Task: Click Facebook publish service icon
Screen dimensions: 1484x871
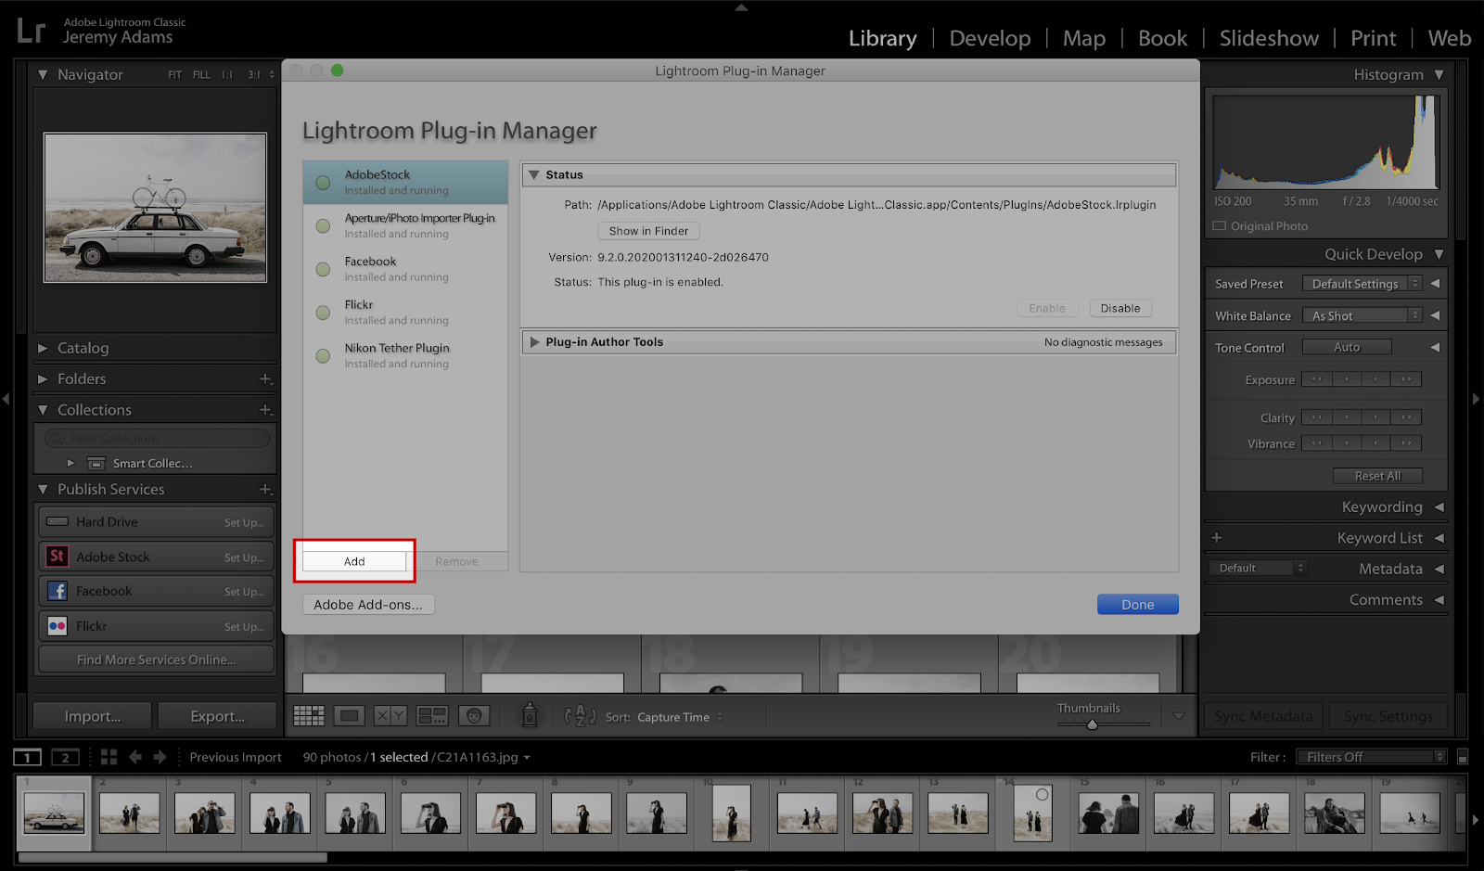Action: click(x=57, y=591)
